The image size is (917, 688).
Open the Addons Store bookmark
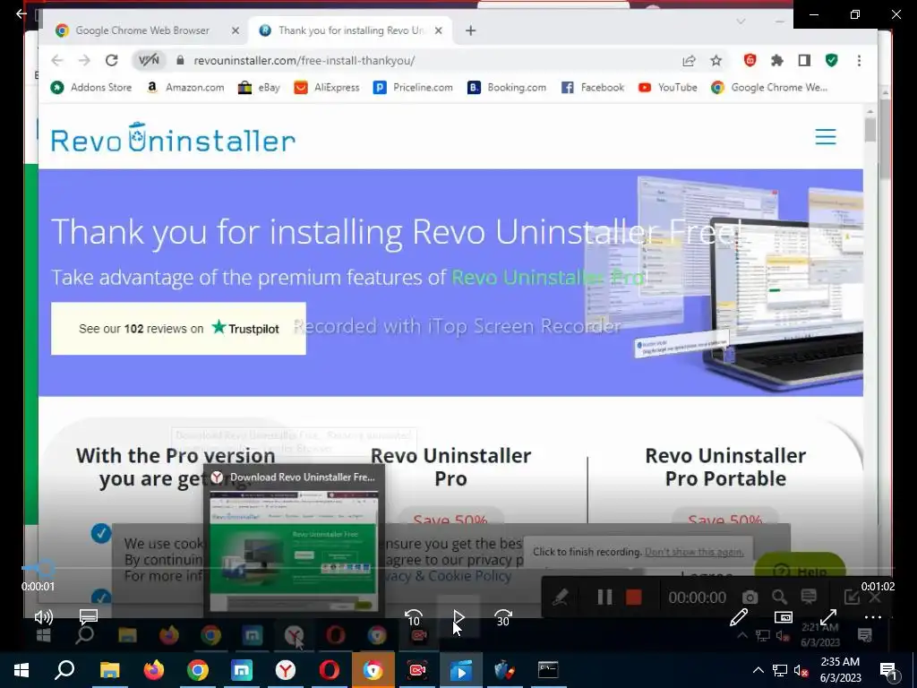click(x=90, y=87)
